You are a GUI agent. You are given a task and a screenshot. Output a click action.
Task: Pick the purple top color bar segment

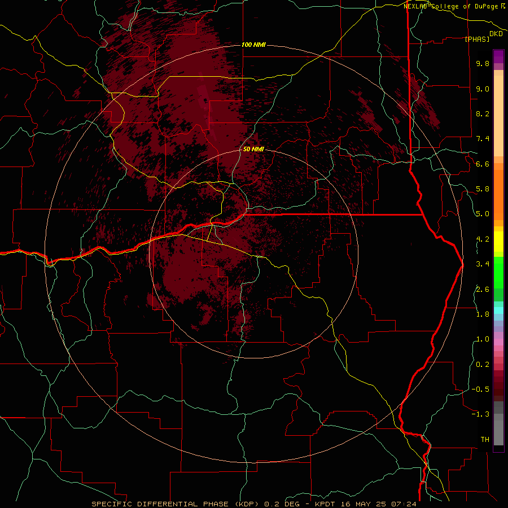click(498, 56)
